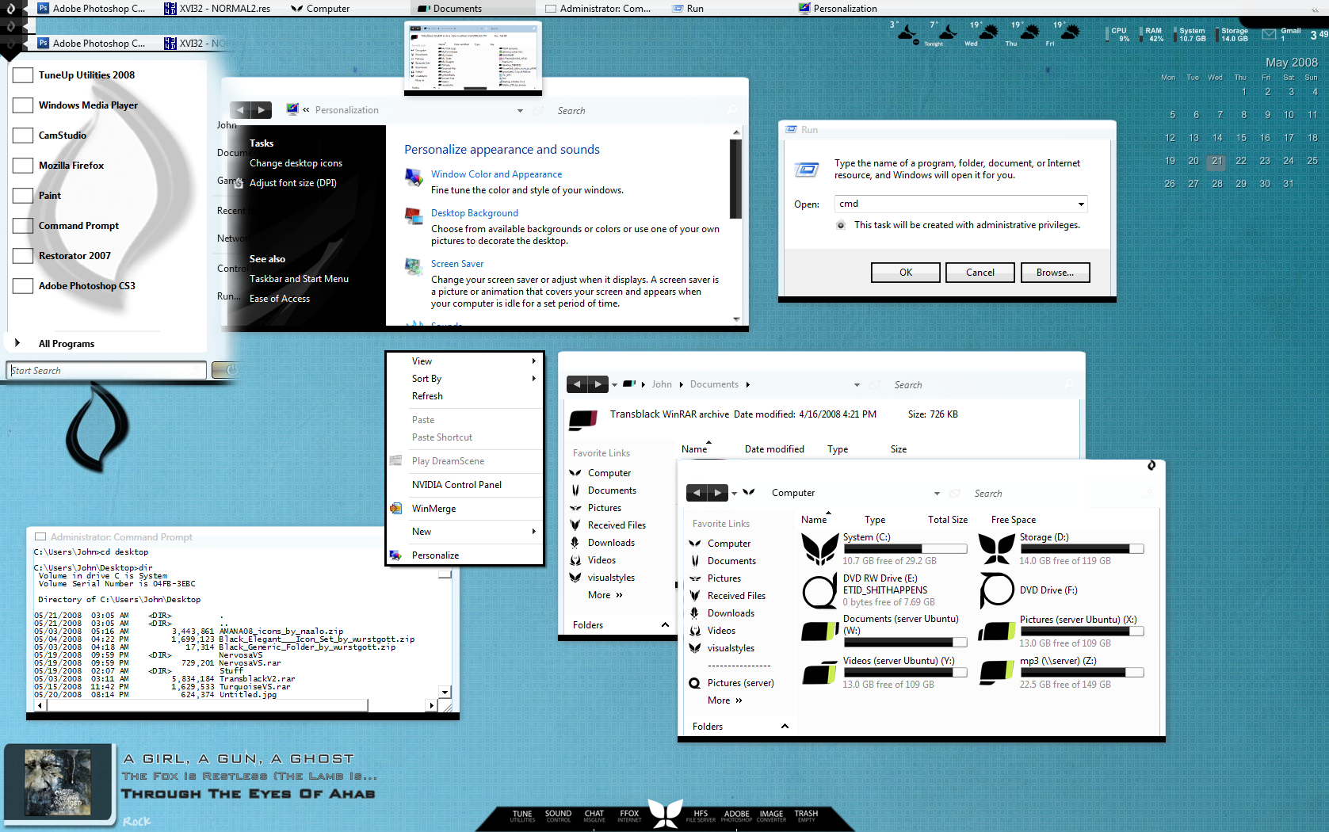This screenshot has height=832, width=1329.
Task: Choose WinMerge from the context menu
Action: tap(464, 509)
